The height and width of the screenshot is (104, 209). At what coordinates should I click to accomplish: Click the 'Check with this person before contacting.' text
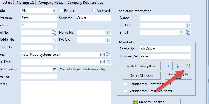pos(83,70)
